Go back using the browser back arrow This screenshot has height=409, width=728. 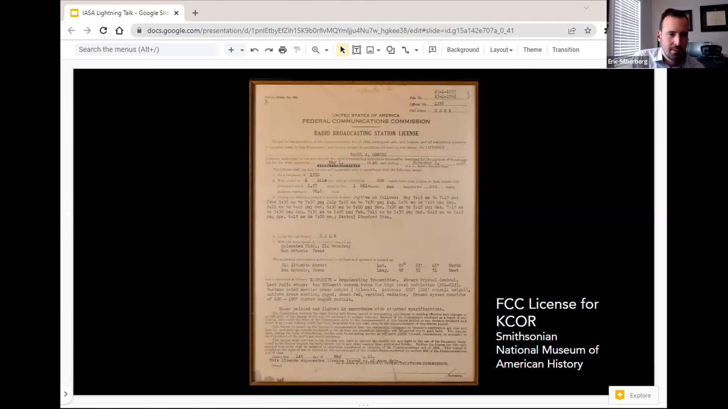click(x=71, y=31)
